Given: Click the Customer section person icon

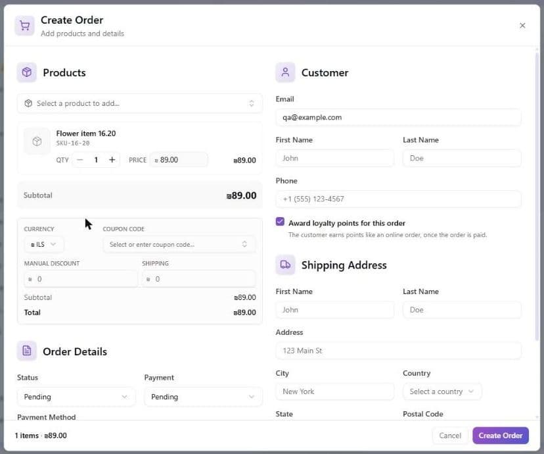Looking at the screenshot, I should pos(285,72).
